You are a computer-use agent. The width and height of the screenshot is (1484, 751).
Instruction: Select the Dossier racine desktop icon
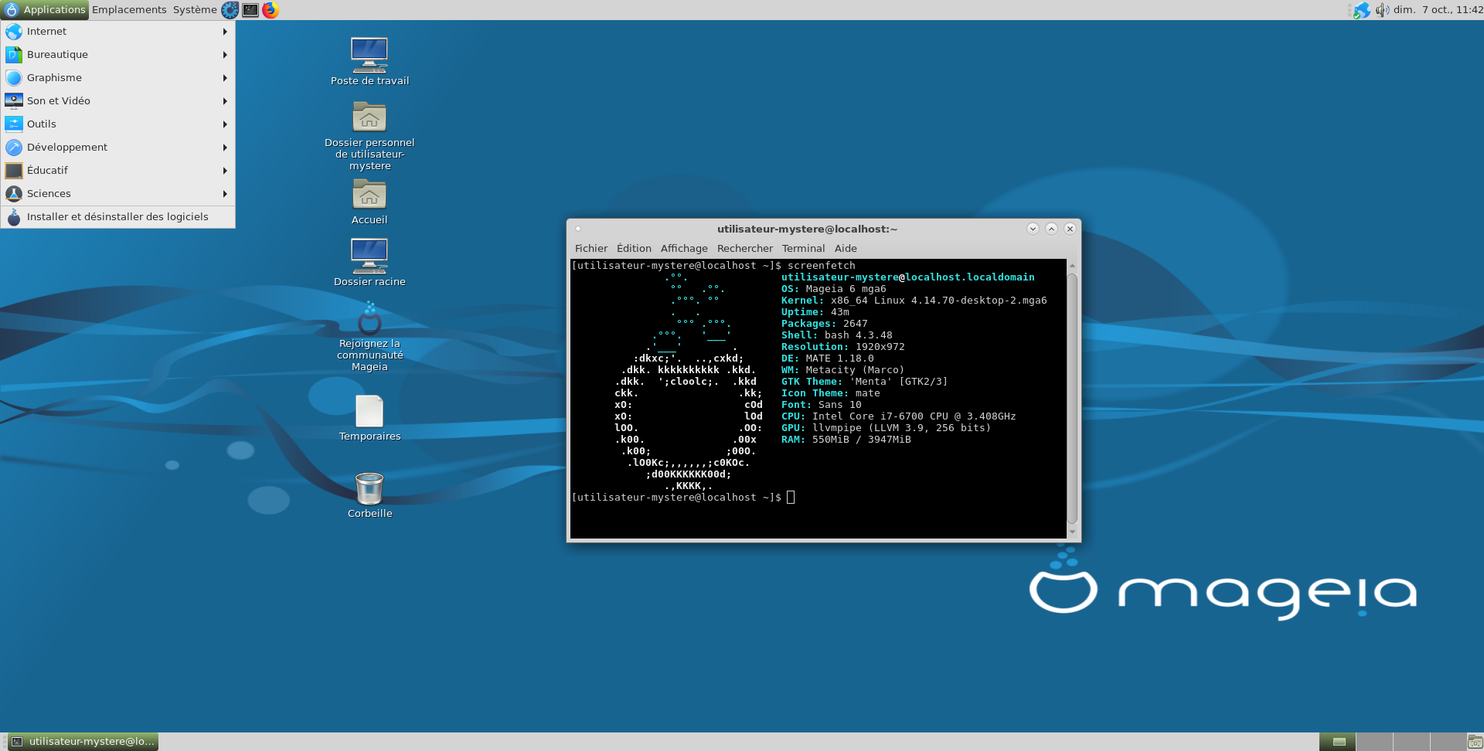(369, 262)
